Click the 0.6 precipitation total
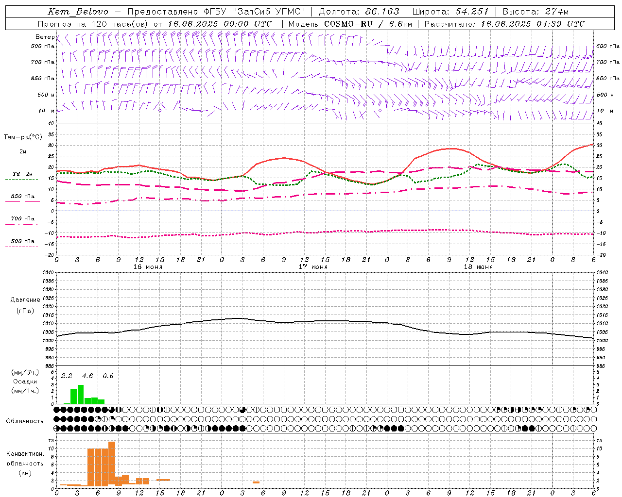Viewport: 622px width, 497px height. point(108,376)
